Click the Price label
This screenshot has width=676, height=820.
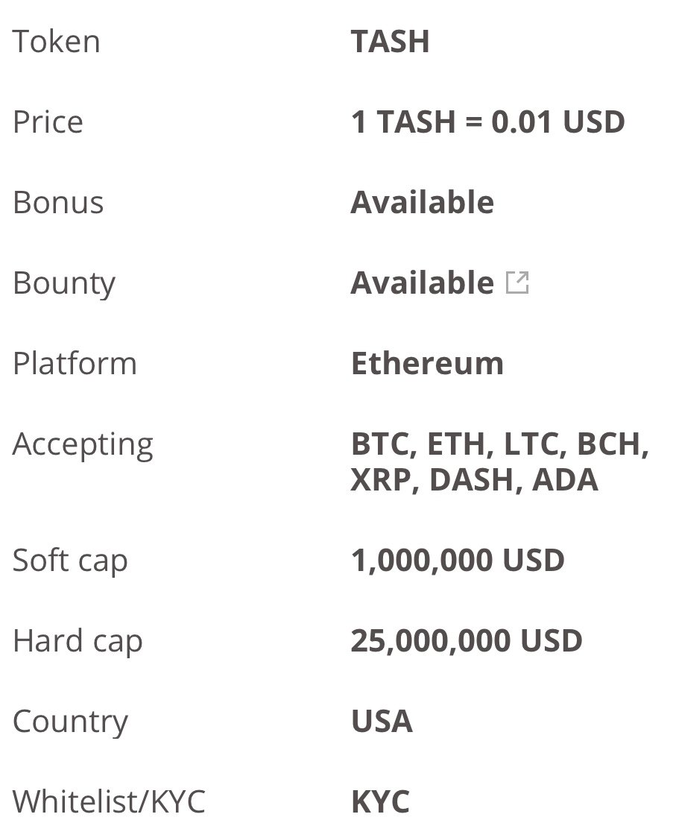48,122
